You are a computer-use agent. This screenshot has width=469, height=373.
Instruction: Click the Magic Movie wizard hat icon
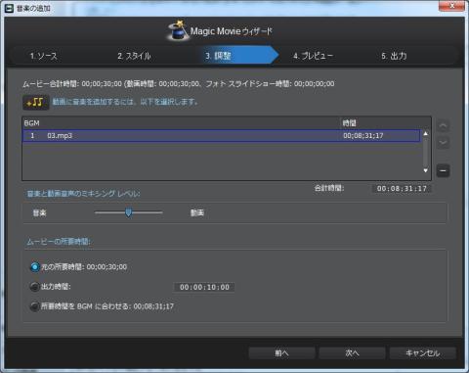tap(177, 30)
